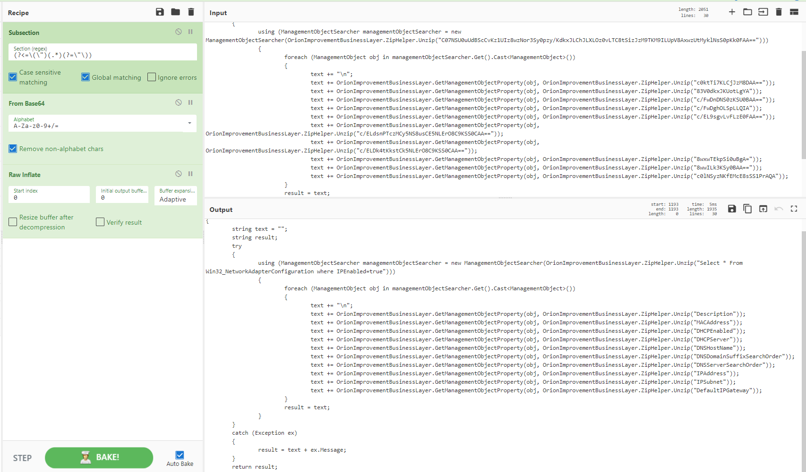Viewport: 806px width, 472px height.
Task: Click the return result; line in output
Action: tap(255, 467)
